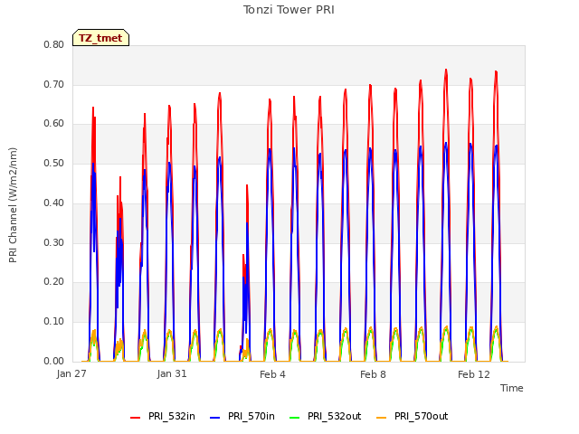Select the PRI_532out legend label
The image size is (579, 434).
(x=335, y=416)
